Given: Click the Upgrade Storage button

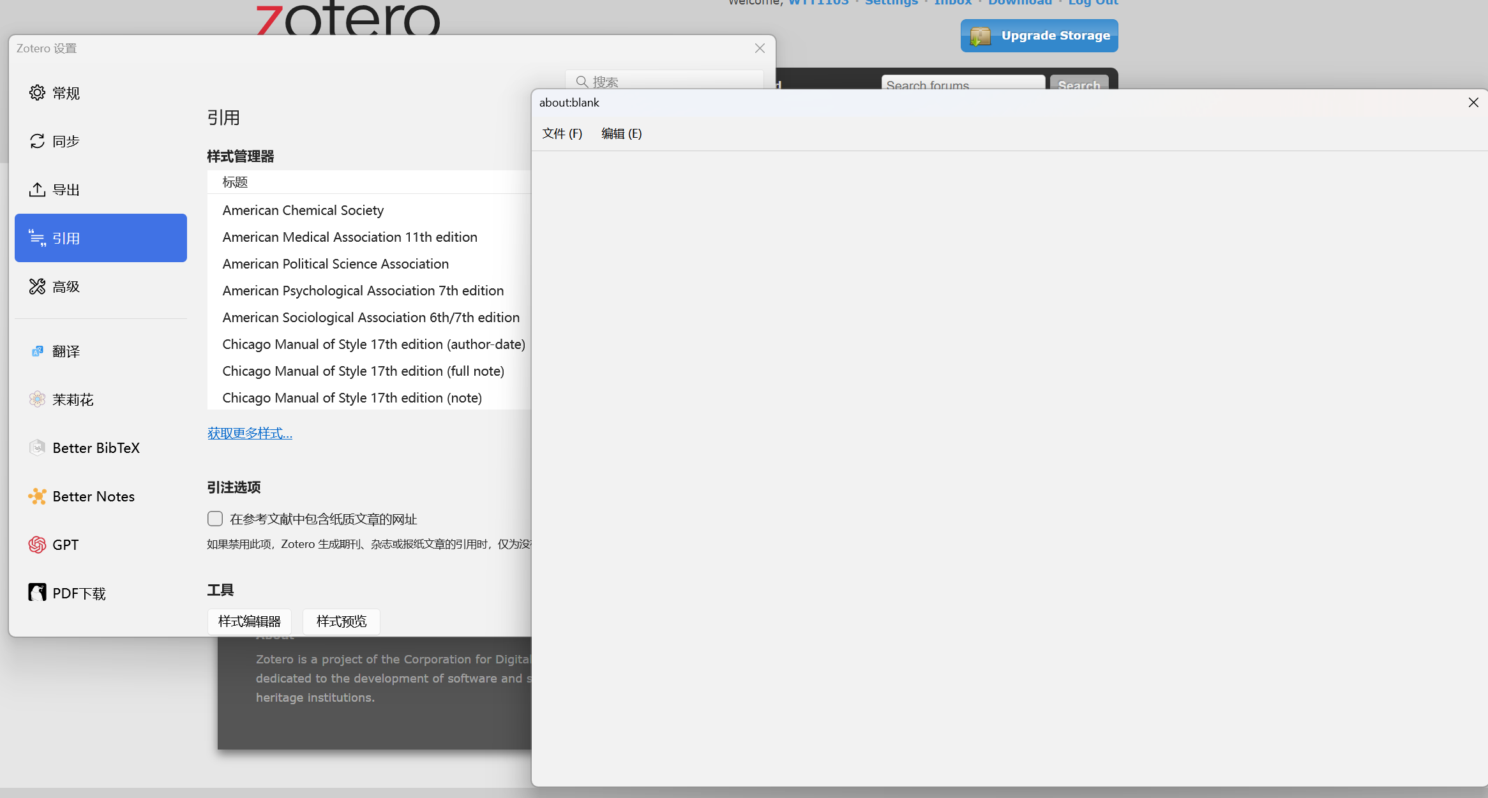Looking at the screenshot, I should pos(1039,36).
